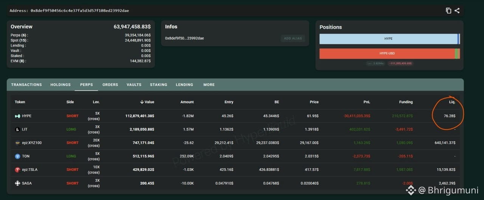Select the Perps tab
The image size is (484, 200).
(x=86, y=85)
